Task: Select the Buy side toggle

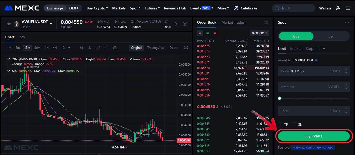Action: click(x=296, y=36)
